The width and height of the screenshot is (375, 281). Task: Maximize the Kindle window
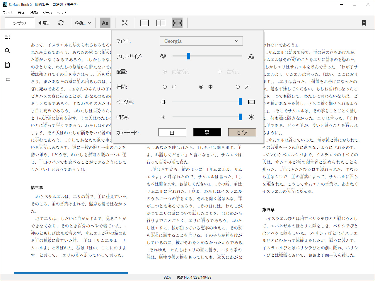354,4
